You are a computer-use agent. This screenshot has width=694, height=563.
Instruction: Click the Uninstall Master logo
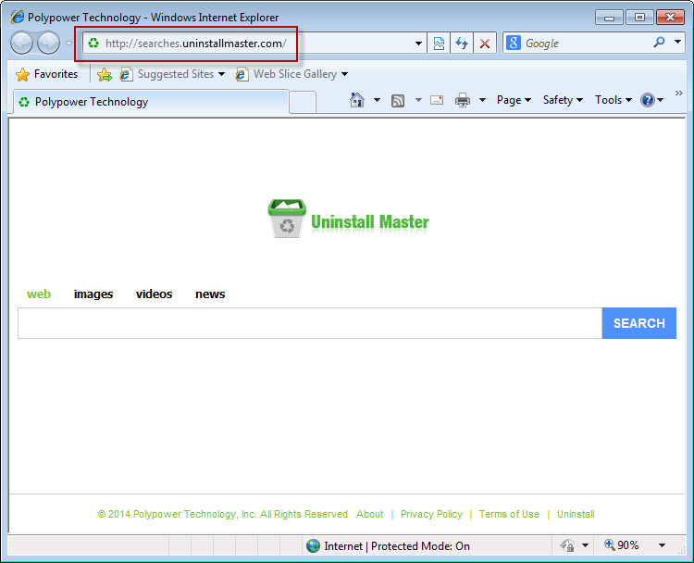click(348, 219)
